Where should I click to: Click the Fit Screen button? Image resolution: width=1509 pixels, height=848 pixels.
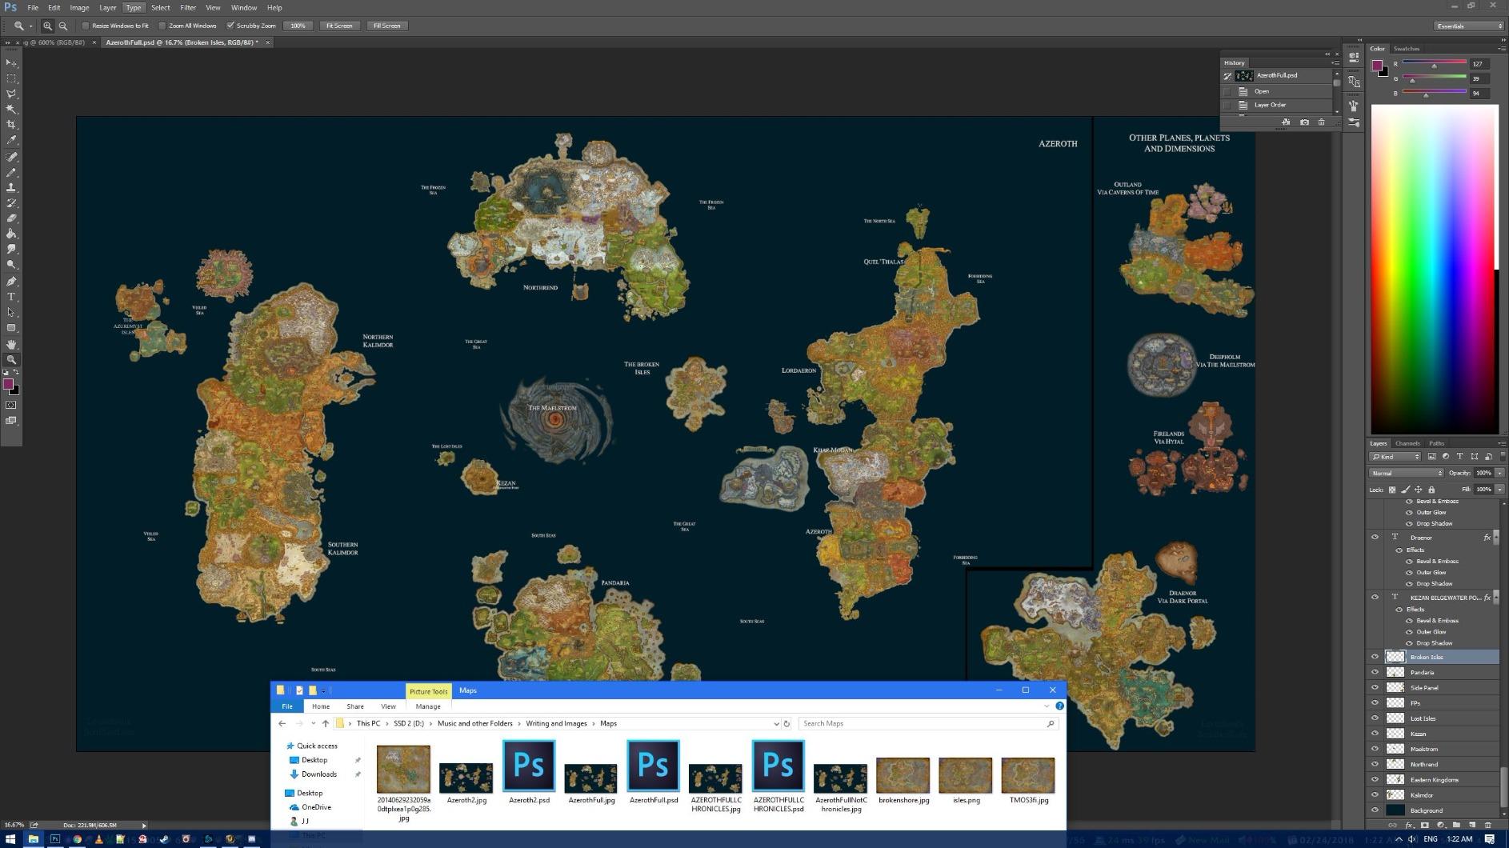pyautogui.click(x=339, y=26)
